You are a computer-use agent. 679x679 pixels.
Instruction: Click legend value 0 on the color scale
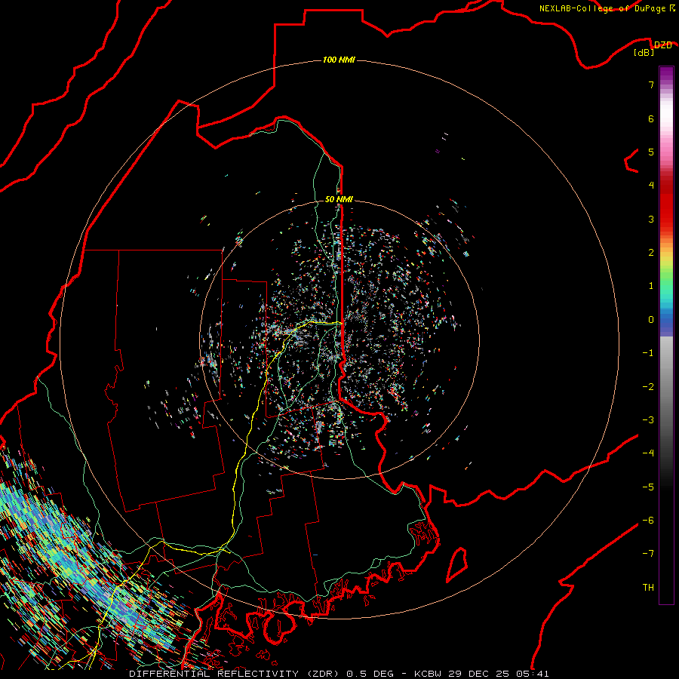pyautogui.click(x=651, y=320)
